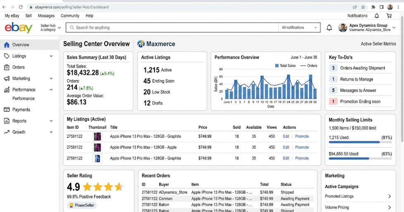The height and width of the screenshot is (212, 404).
Task: Click the Payments card icon
Action: tap(7, 110)
